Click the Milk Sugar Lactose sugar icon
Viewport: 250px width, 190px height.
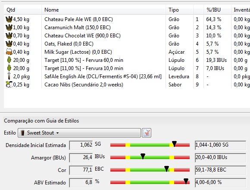pyautogui.click(x=9, y=52)
